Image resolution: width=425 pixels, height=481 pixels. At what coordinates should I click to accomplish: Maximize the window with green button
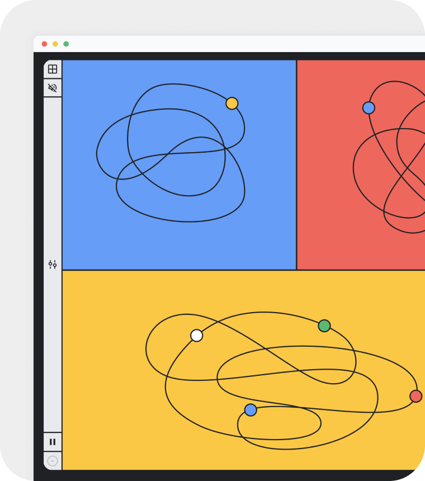coord(66,44)
